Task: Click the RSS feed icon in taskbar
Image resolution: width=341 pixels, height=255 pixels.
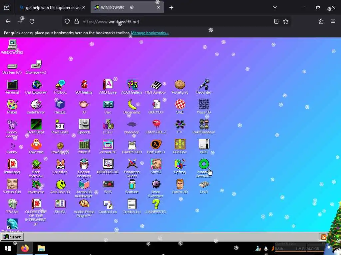Action: coord(323,237)
